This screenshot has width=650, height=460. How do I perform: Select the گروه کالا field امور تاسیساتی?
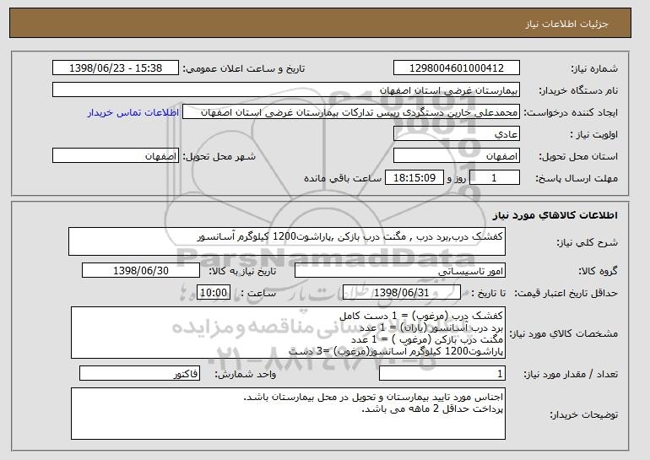click(x=400, y=271)
